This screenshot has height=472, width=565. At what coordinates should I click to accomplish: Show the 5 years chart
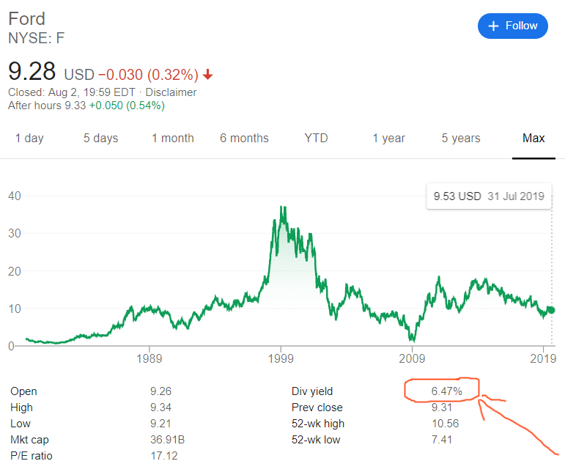tap(461, 138)
